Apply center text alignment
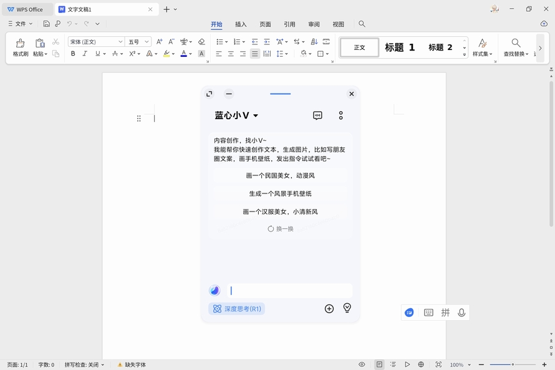This screenshot has width=555, height=370. pyautogui.click(x=231, y=54)
